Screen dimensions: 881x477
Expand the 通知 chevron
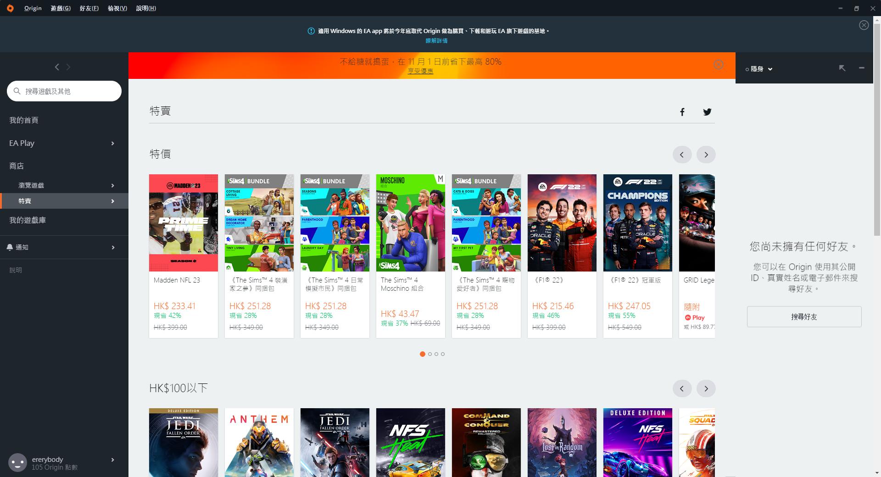pos(112,247)
